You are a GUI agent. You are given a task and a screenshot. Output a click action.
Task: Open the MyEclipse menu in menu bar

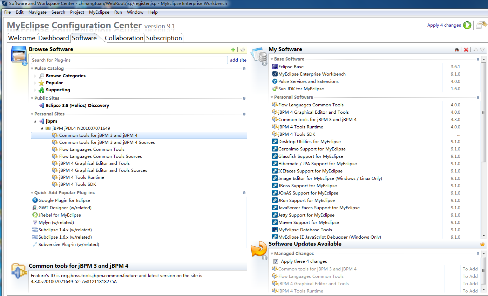[99, 12]
